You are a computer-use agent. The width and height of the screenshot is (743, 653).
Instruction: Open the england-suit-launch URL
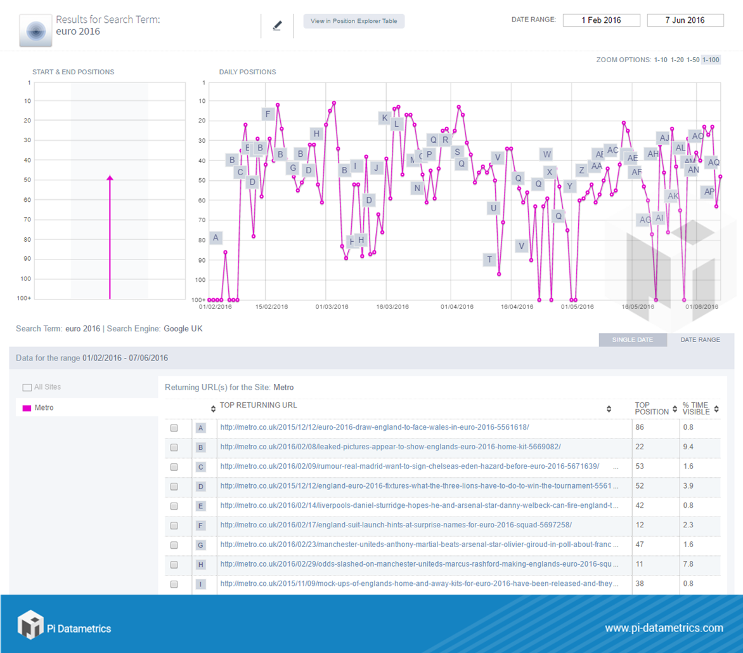click(x=396, y=525)
